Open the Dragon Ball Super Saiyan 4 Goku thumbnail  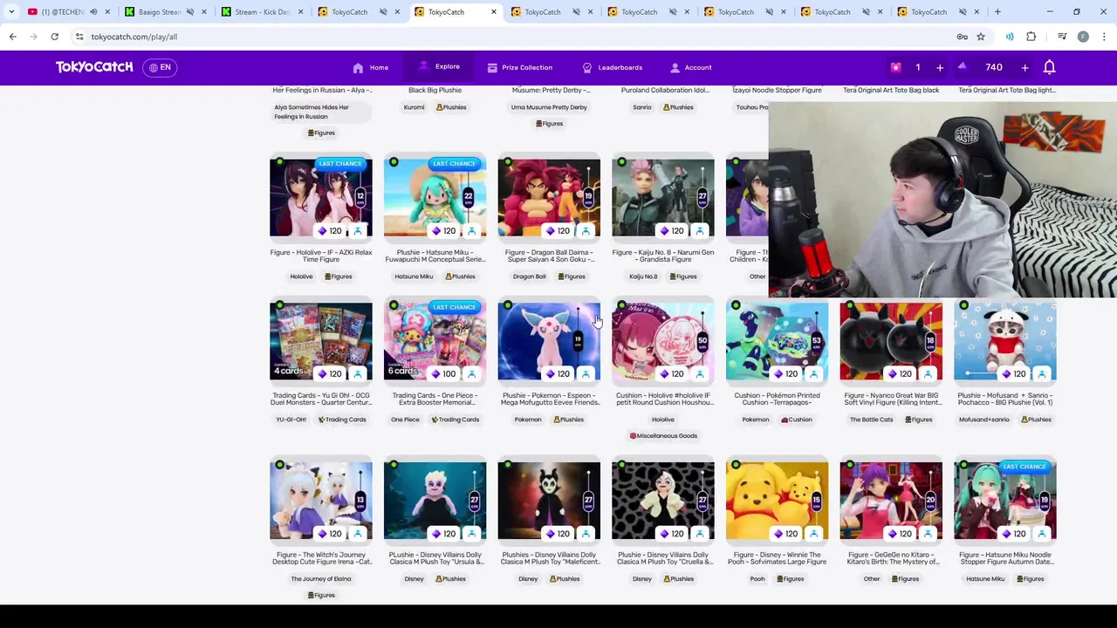point(549,198)
